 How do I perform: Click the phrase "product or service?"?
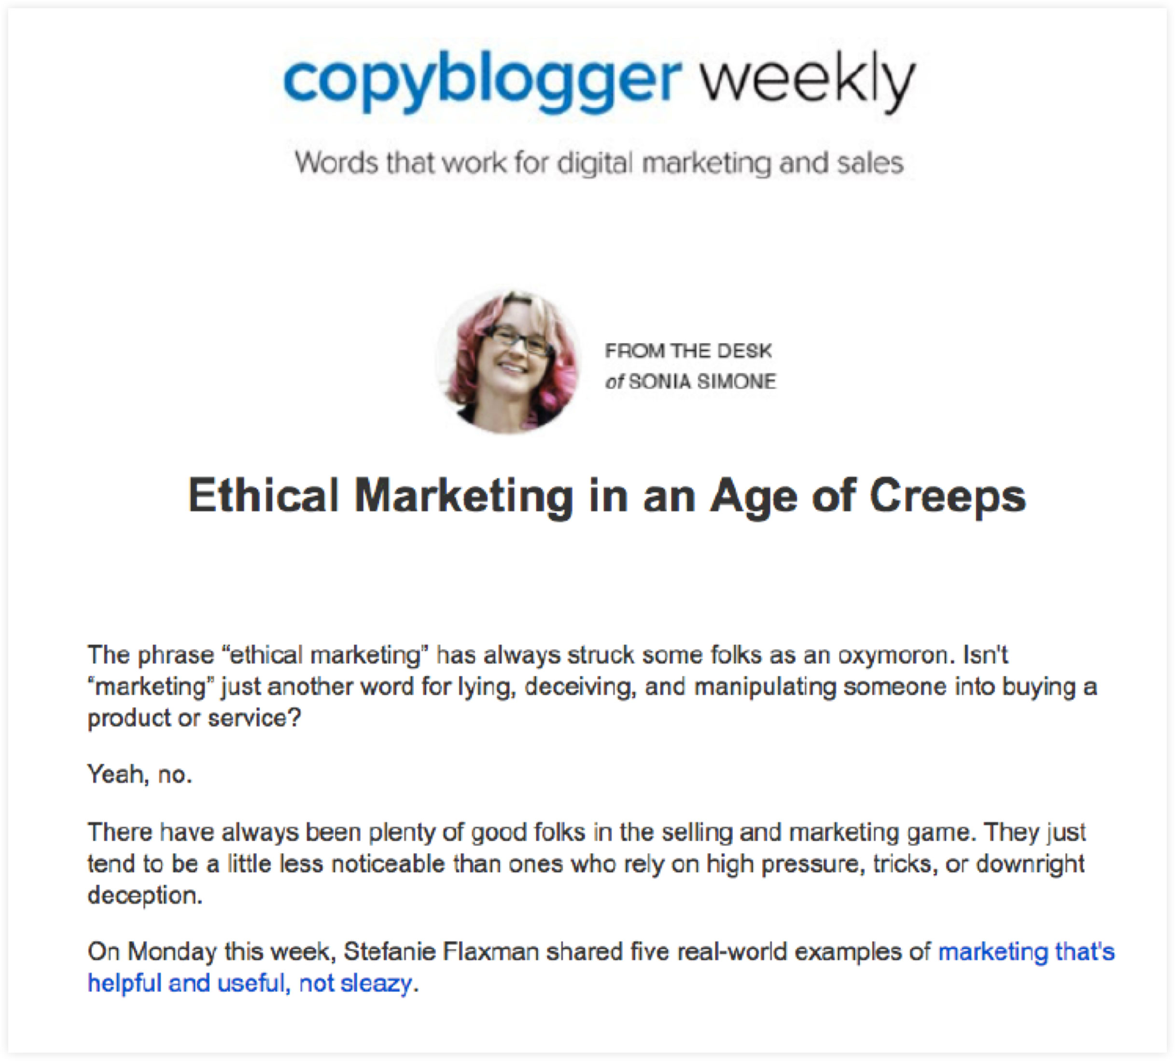tap(194, 718)
